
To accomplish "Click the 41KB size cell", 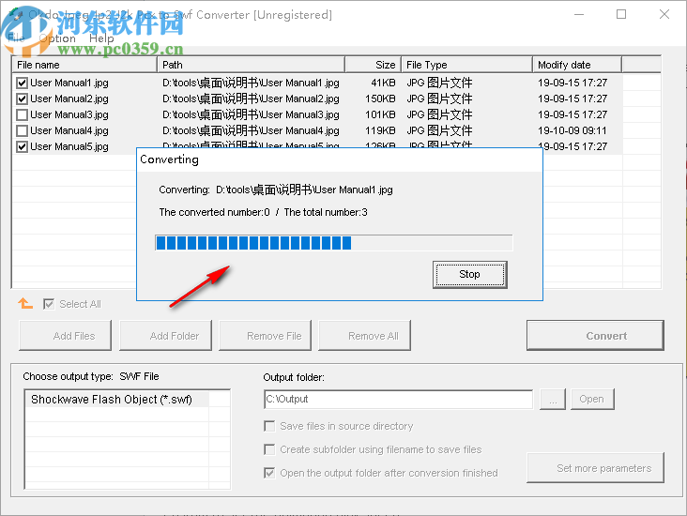I will click(383, 83).
